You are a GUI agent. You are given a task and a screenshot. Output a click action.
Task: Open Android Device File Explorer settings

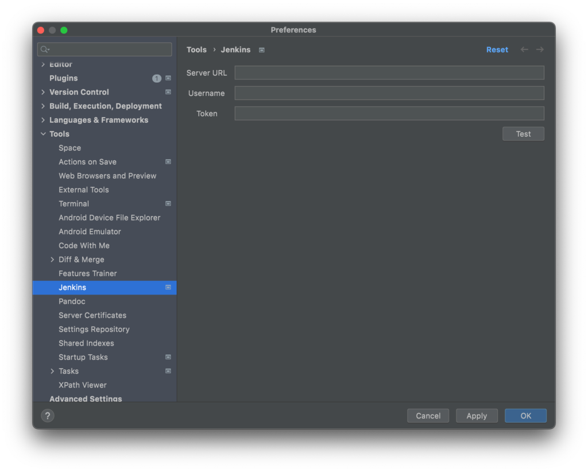(x=110, y=218)
